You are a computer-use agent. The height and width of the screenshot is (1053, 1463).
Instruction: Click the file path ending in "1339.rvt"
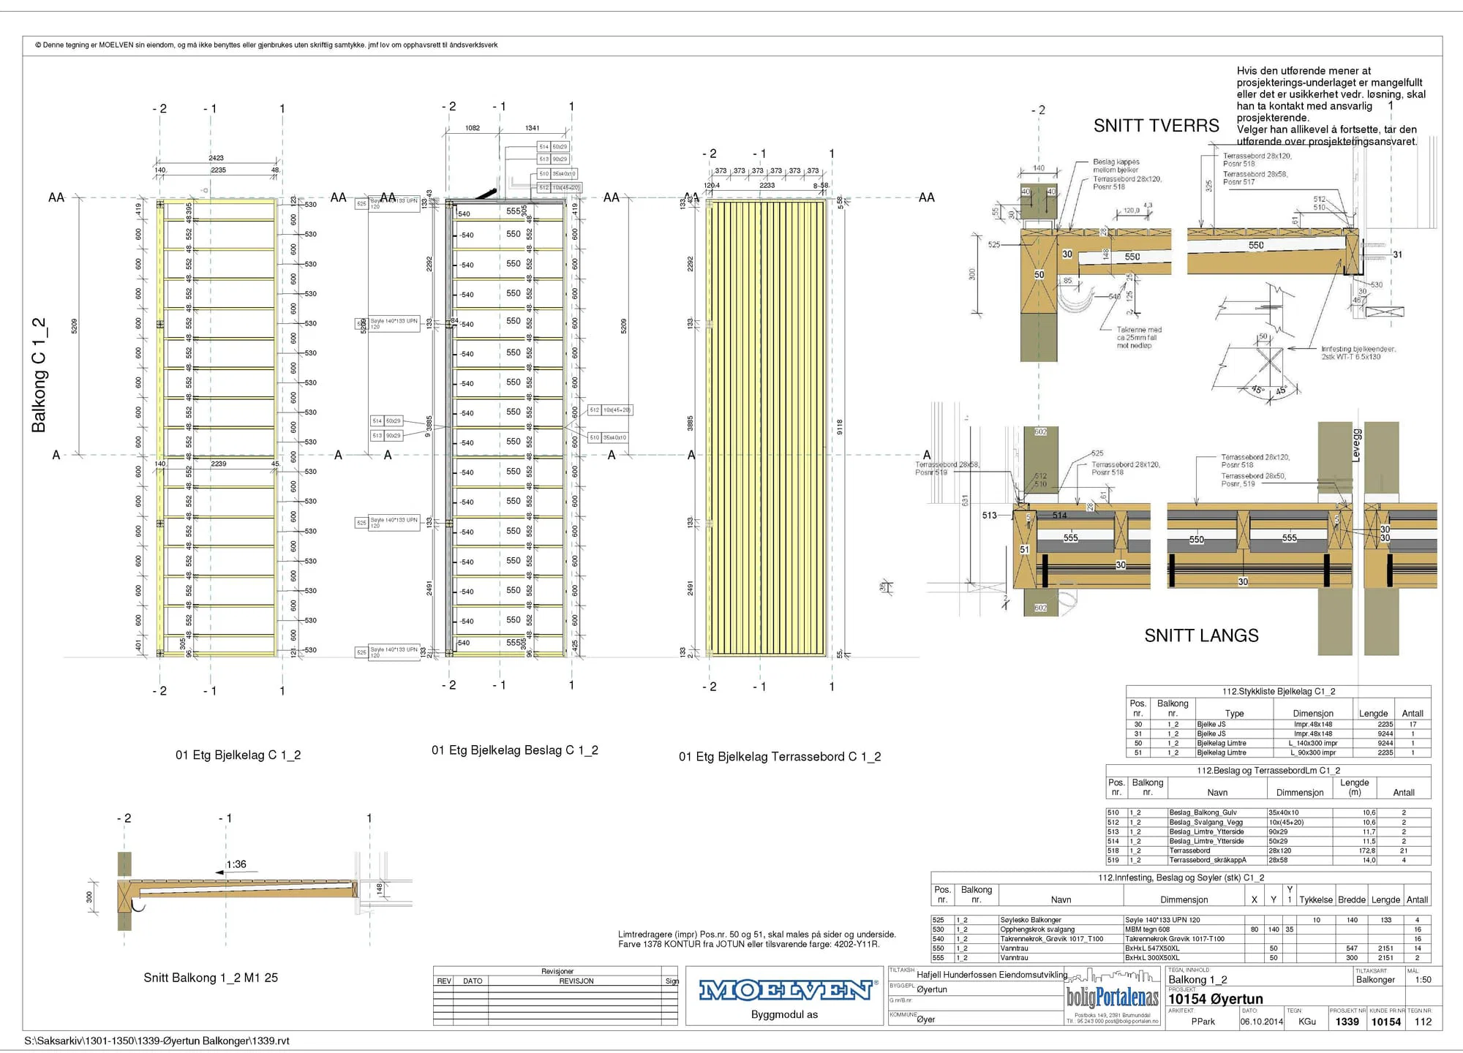157,1041
